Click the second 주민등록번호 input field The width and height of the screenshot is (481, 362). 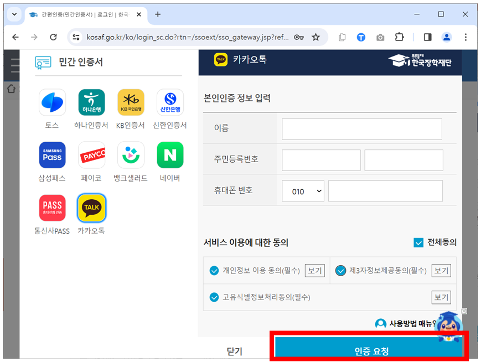pyautogui.click(x=404, y=160)
